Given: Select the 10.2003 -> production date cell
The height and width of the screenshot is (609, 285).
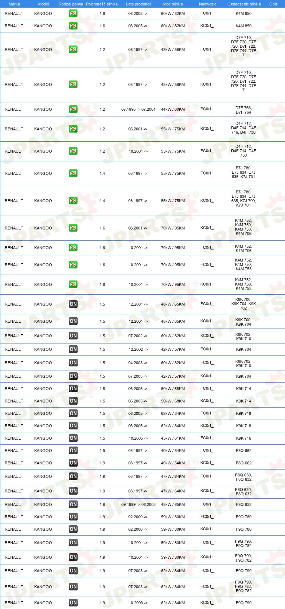Looking at the screenshot, I should [x=138, y=603].
